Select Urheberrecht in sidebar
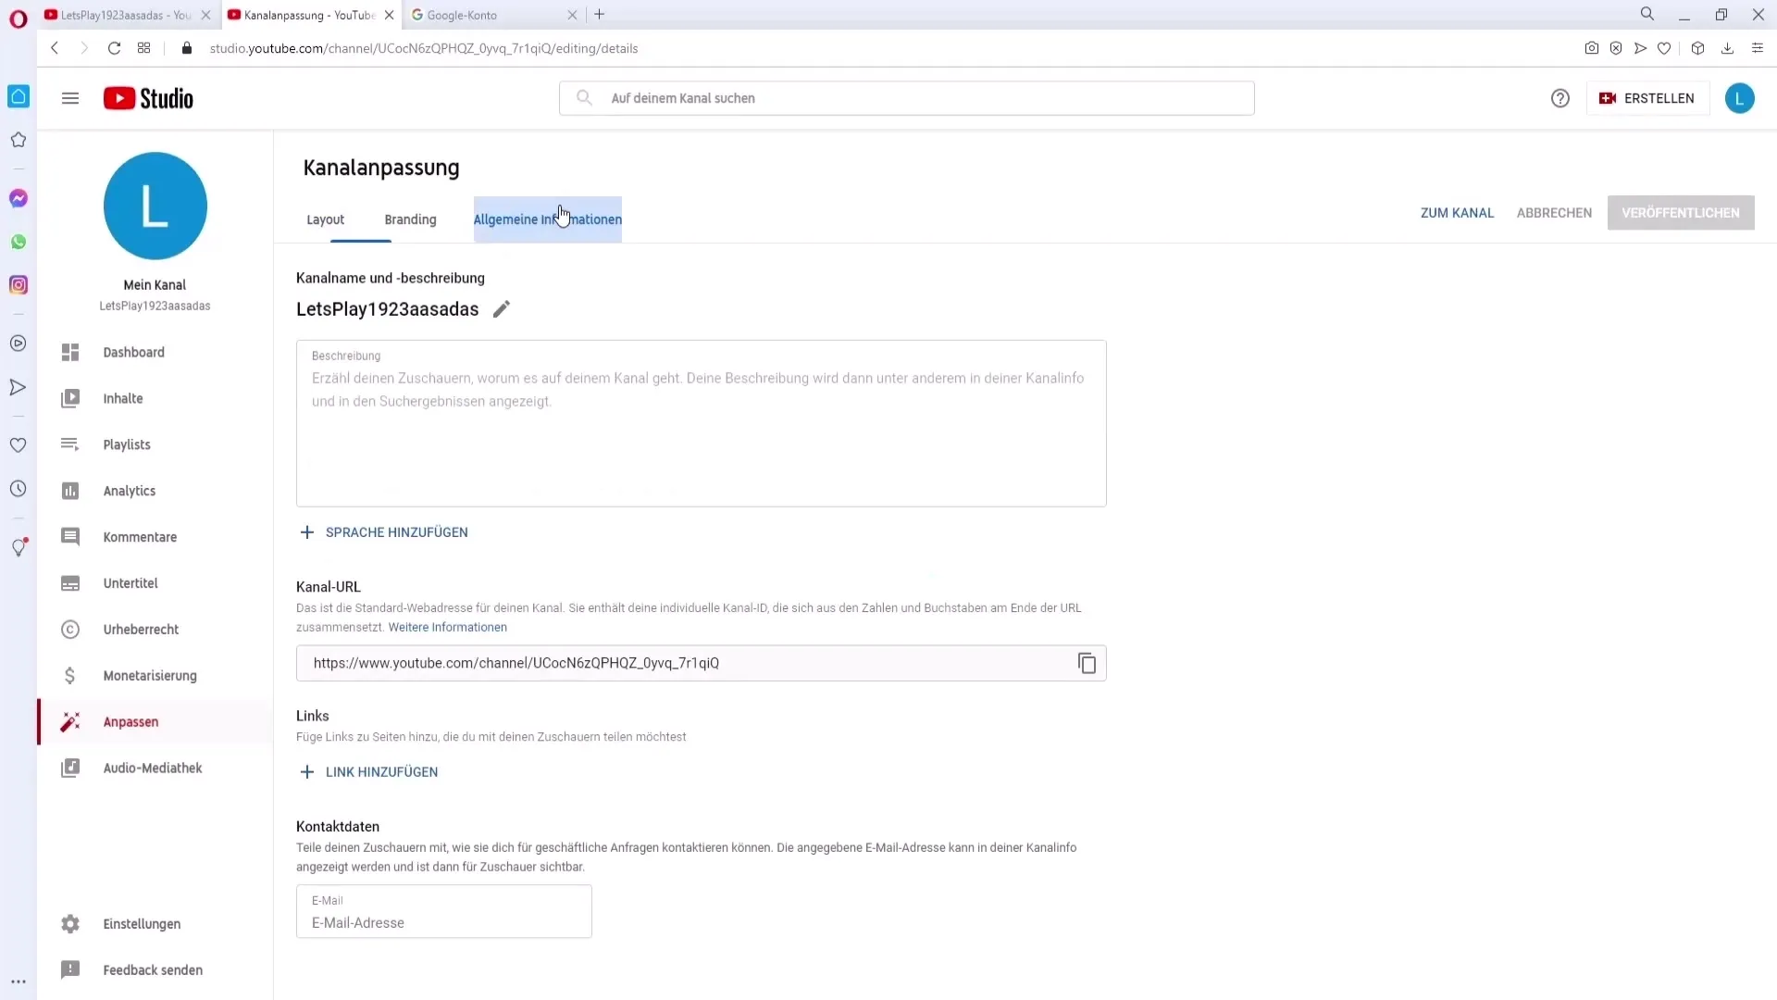The width and height of the screenshot is (1777, 1000). (141, 629)
